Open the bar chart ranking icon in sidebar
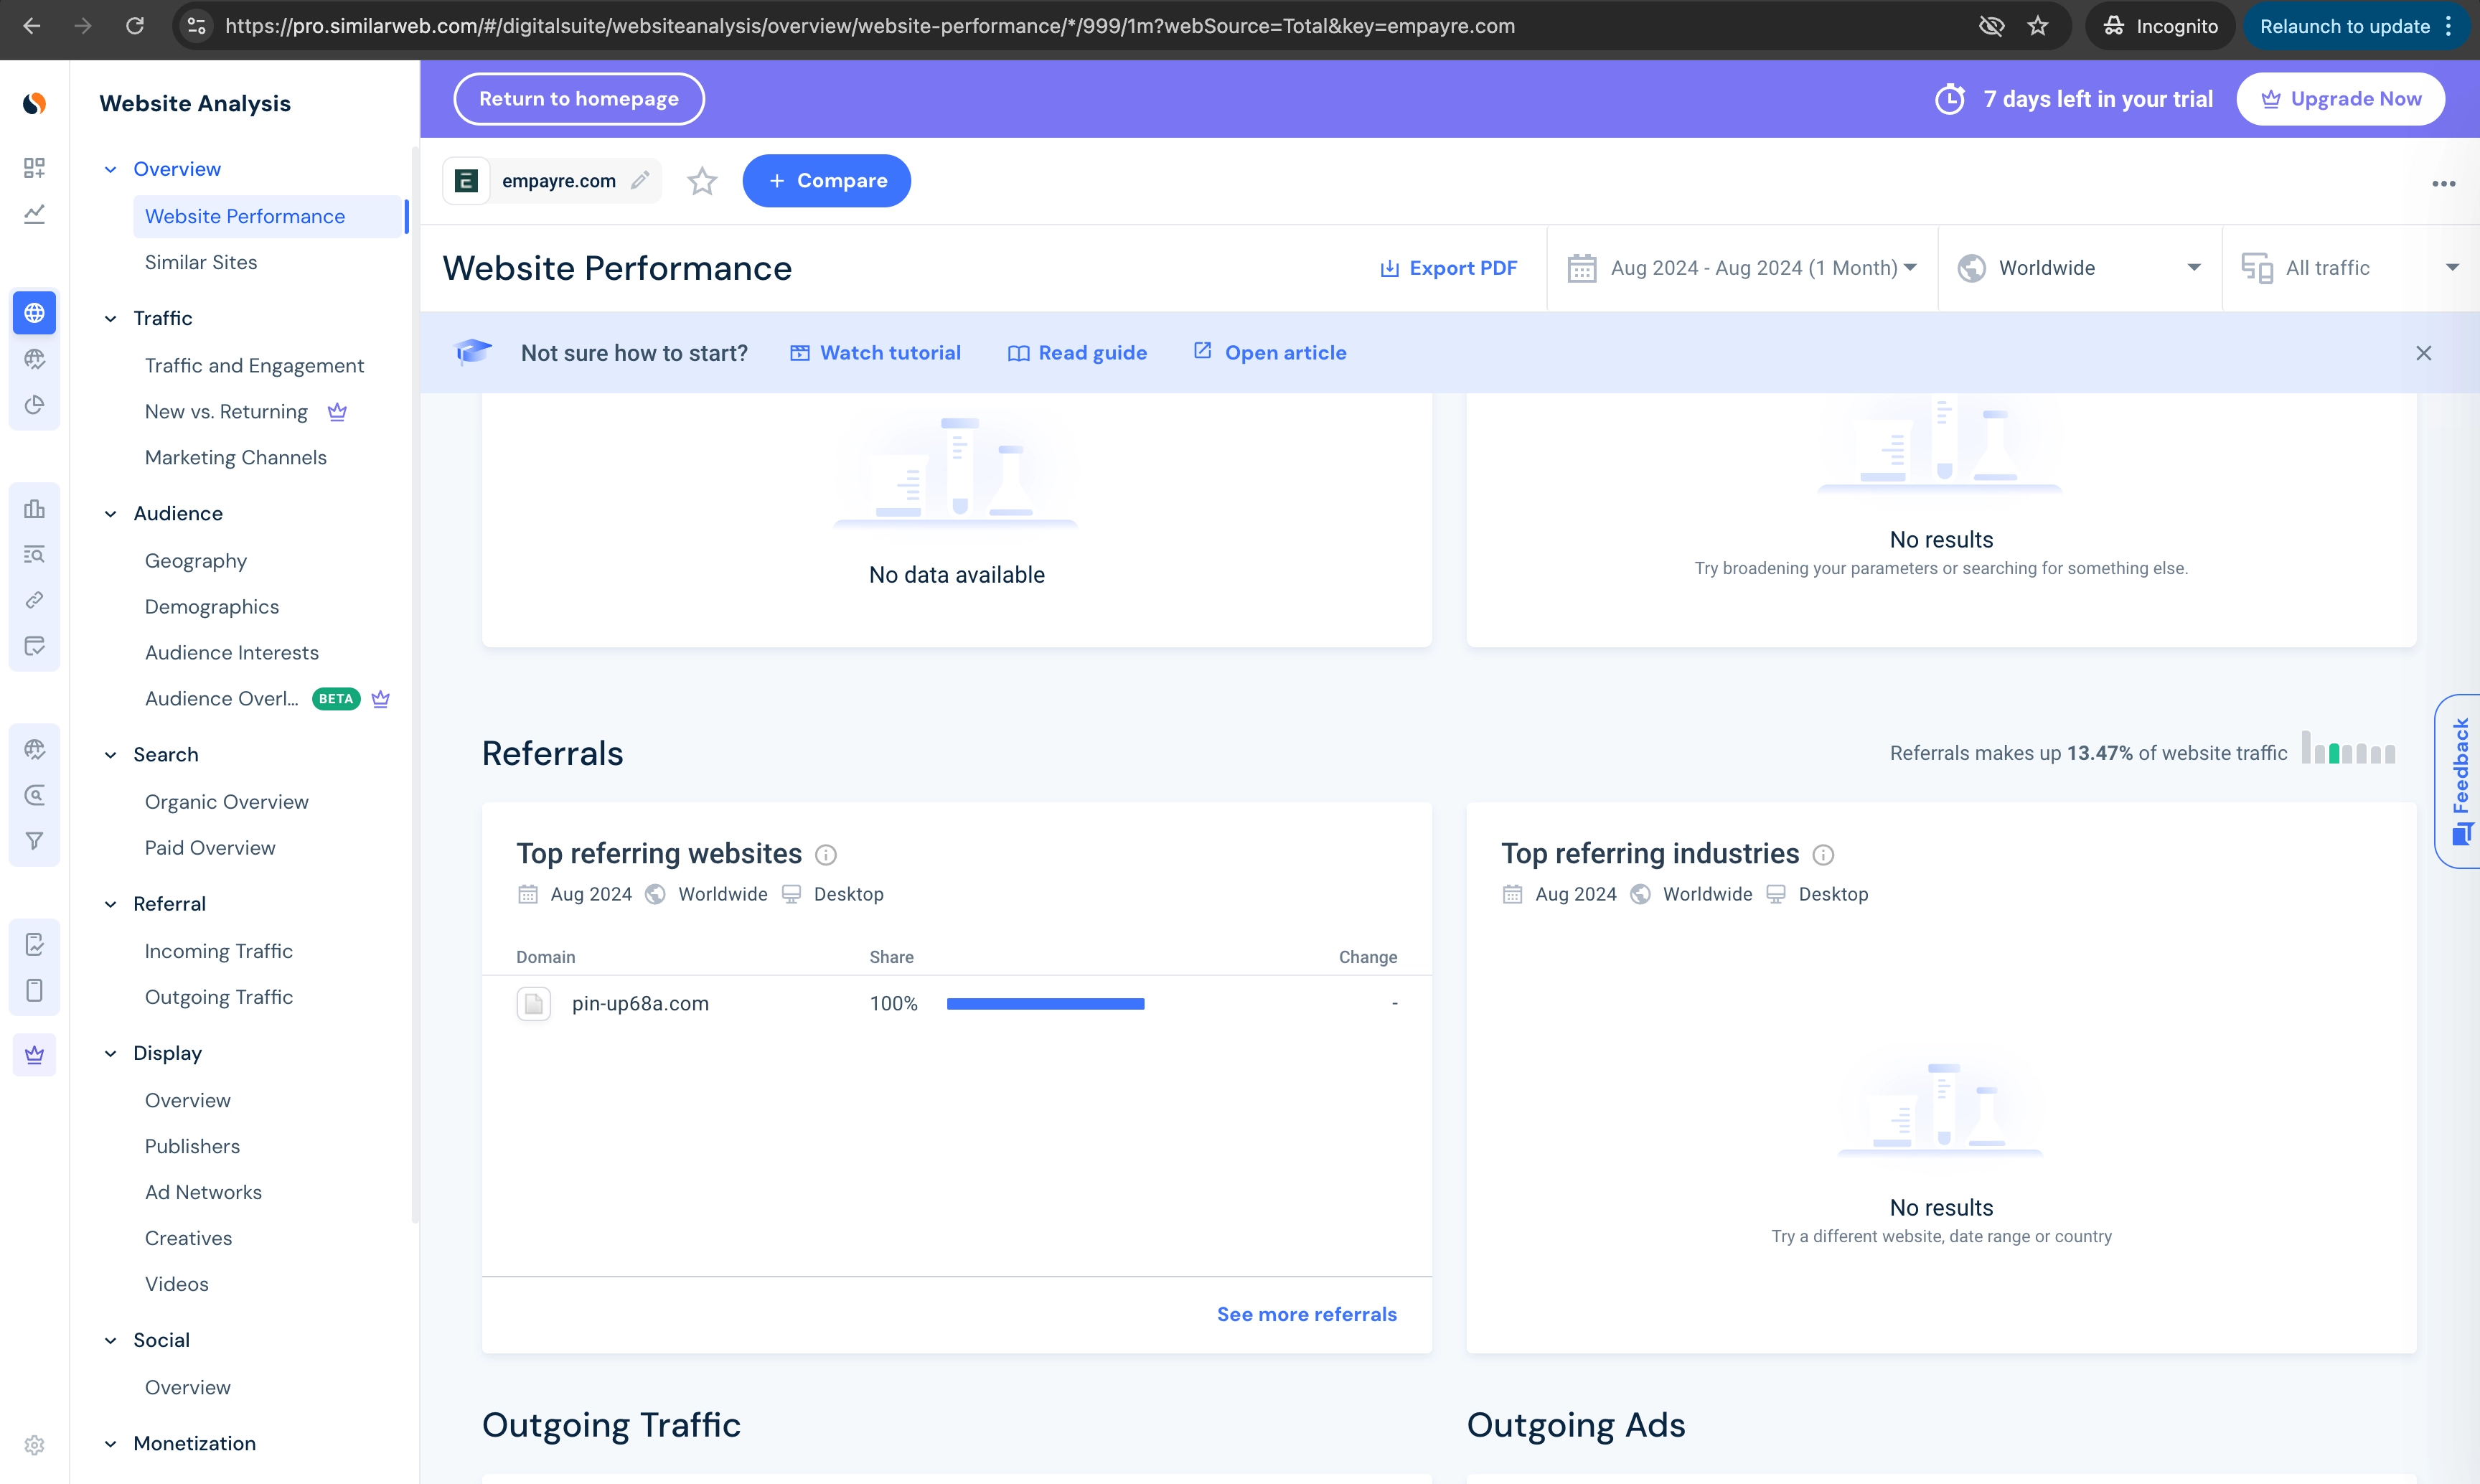Viewport: 2480px width, 1484px height. click(34, 509)
